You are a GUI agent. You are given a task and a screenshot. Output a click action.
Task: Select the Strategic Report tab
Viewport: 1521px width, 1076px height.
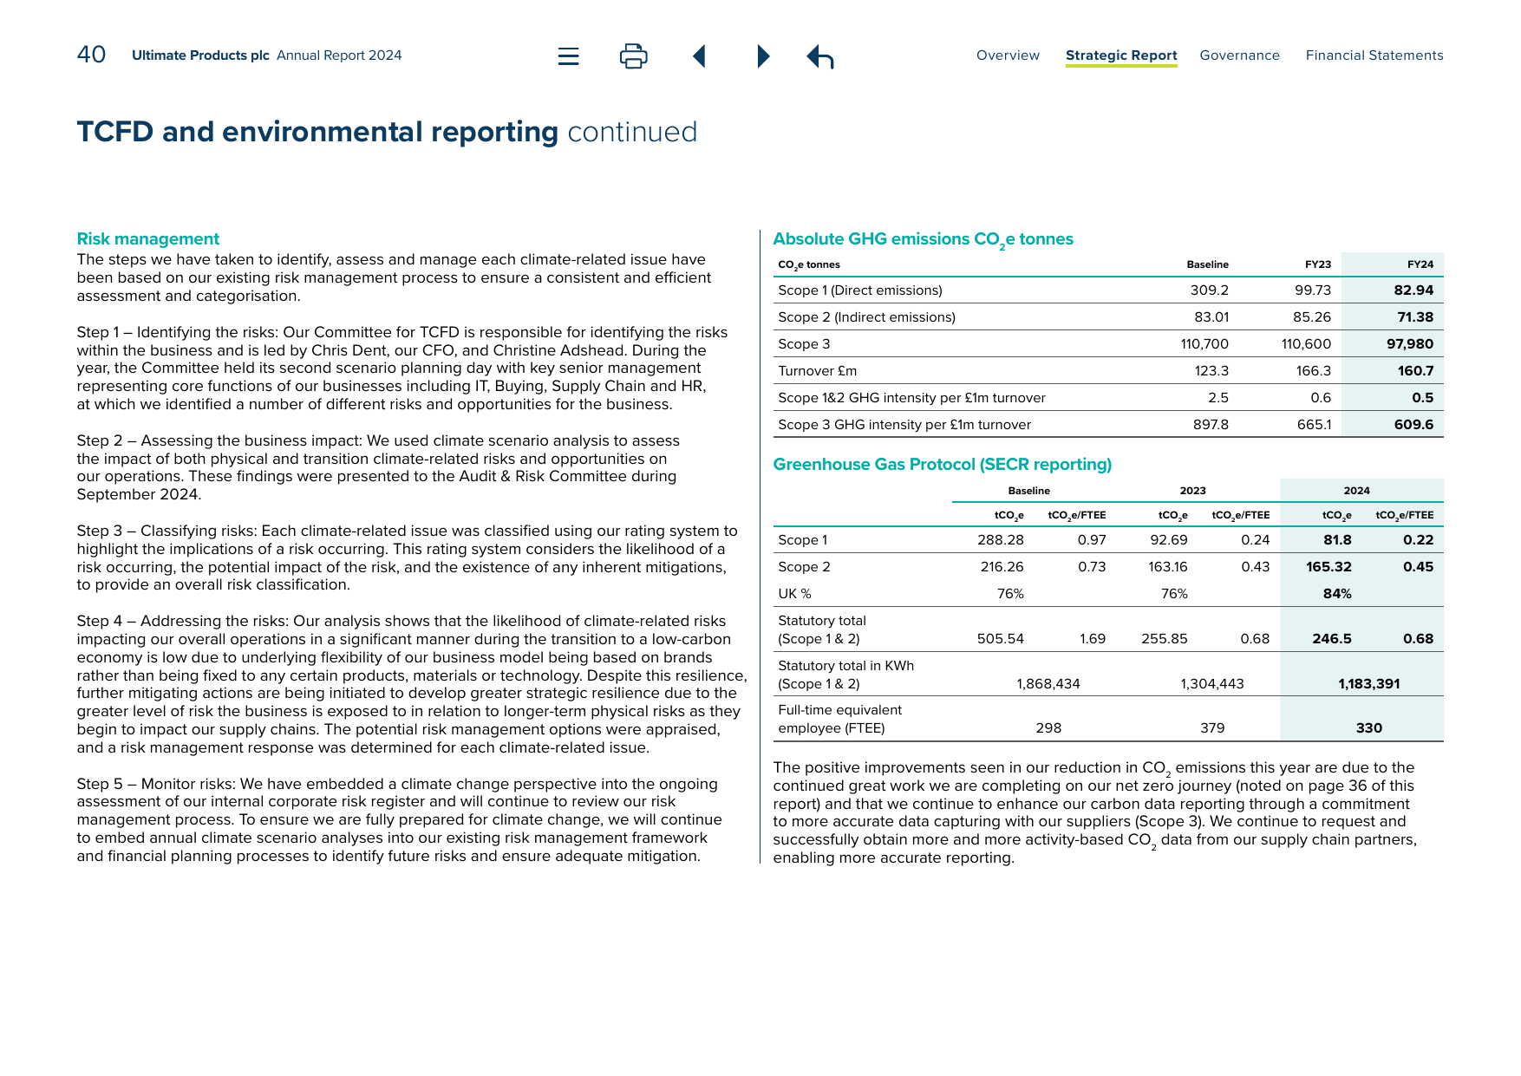point(1121,55)
